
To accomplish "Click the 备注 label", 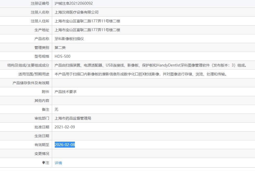I will click(x=45, y=109).
